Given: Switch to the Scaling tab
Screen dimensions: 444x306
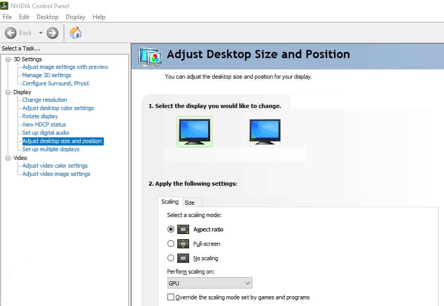Looking at the screenshot, I should click(170, 202).
